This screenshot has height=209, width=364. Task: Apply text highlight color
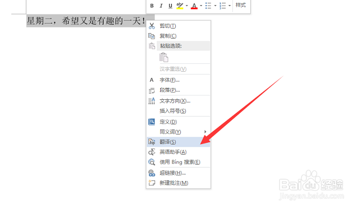(180, 6)
